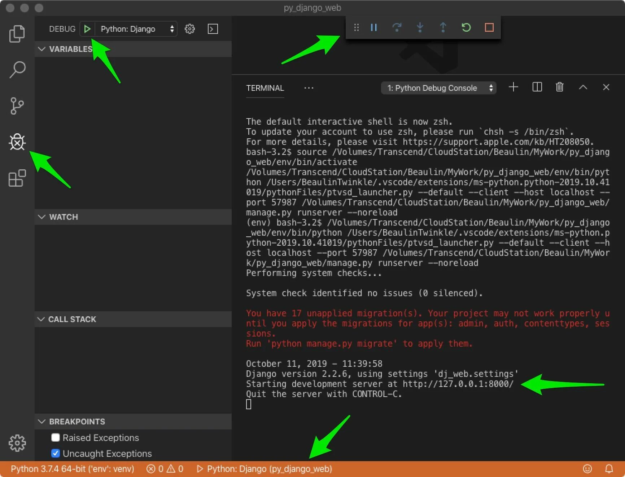Click the terminal cursor input line

(249, 405)
